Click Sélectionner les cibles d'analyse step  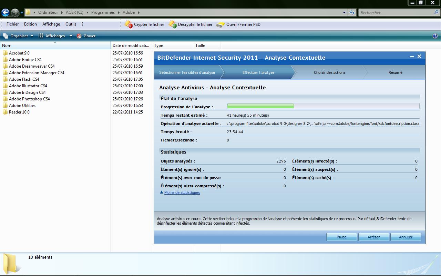(187, 72)
